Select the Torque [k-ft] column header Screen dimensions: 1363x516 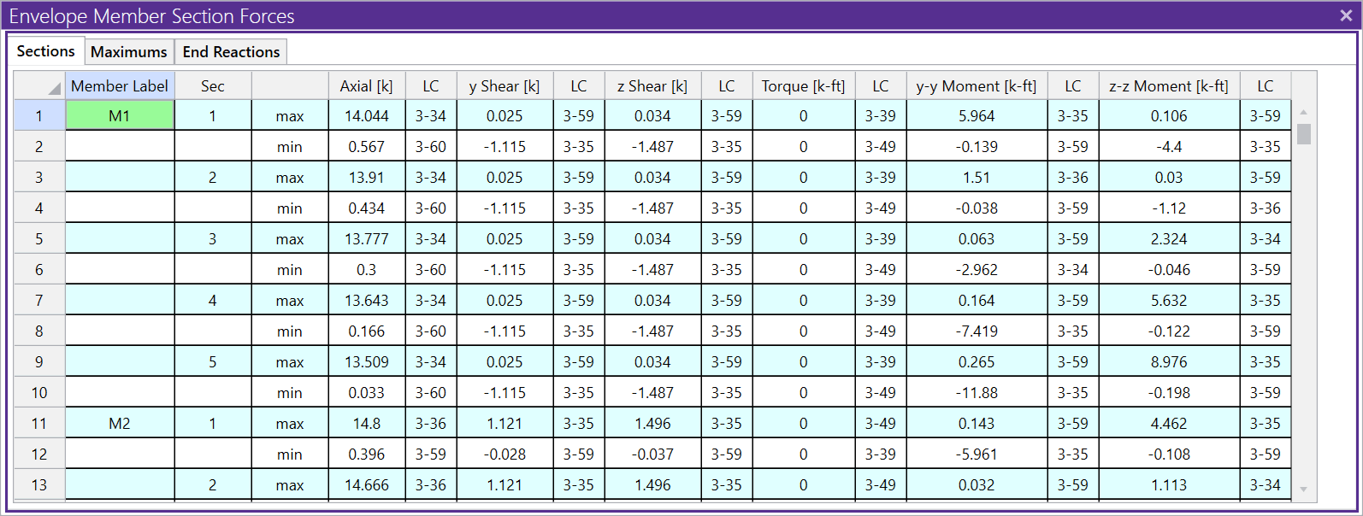click(x=803, y=85)
